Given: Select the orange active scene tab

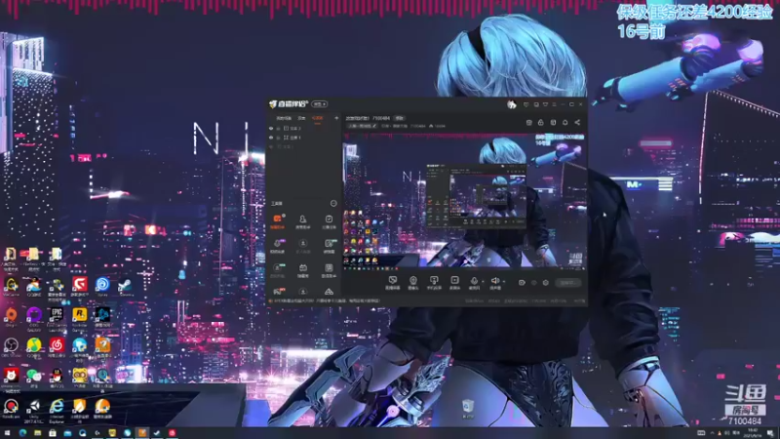Looking at the screenshot, I should [x=318, y=118].
